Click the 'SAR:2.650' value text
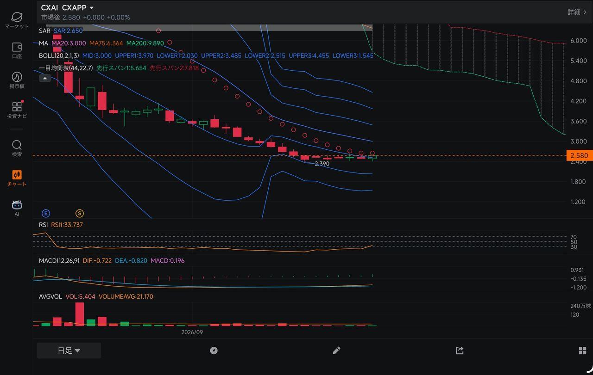The height and width of the screenshot is (375, 593). (68, 31)
